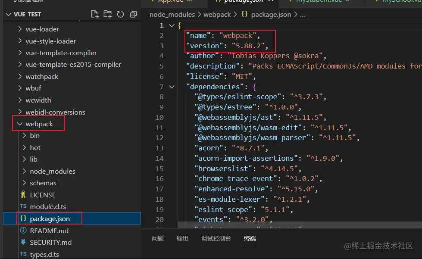Viewport: 422px width, 259px height.
Task: Click the "license" key on line 6
Action: click(x=204, y=76)
